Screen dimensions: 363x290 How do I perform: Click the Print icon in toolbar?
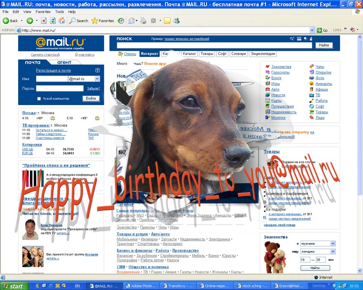click(143, 21)
